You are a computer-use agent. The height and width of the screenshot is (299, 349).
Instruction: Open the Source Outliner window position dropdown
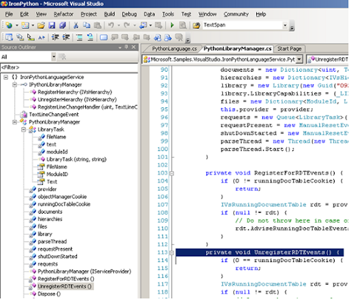coord(120,47)
